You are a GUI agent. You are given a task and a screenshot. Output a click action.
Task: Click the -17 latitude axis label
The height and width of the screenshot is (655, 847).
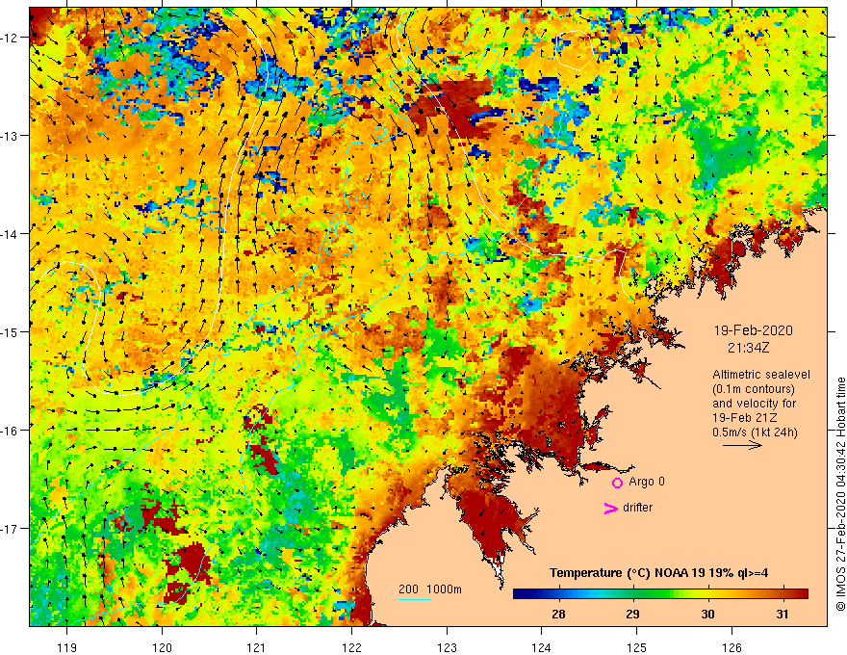click(x=12, y=528)
